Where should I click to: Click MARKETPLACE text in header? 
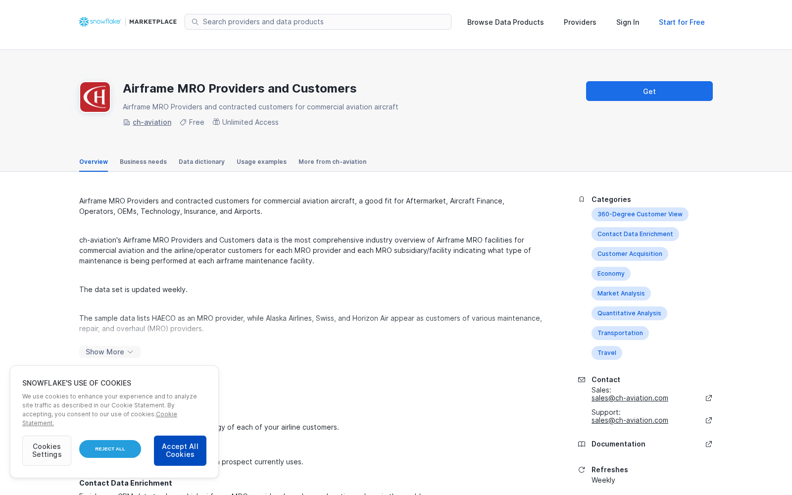point(153,22)
